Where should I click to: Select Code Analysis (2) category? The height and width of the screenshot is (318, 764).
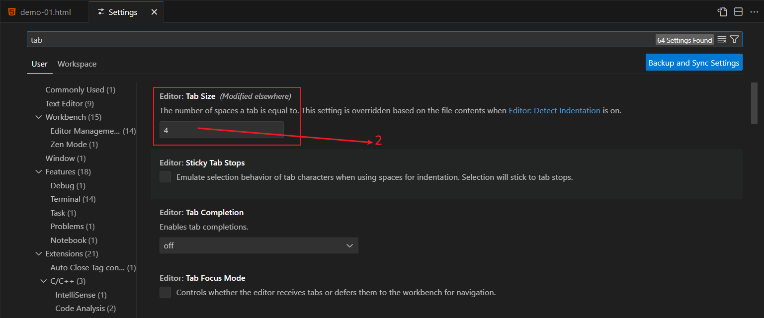(85, 309)
